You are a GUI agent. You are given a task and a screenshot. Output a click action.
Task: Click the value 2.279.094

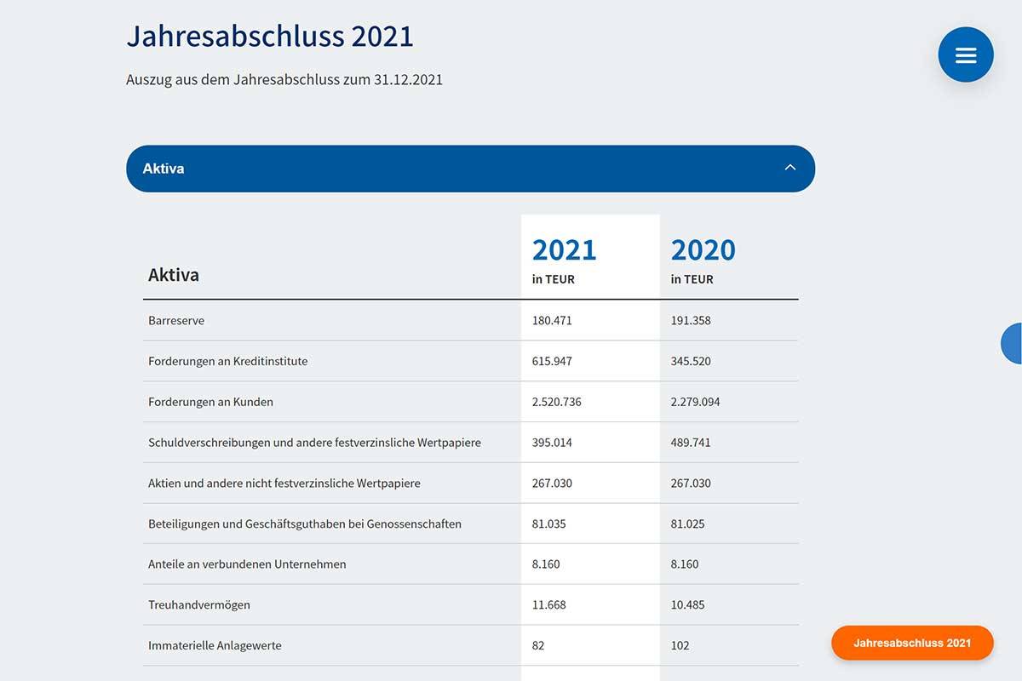click(695, 402)
